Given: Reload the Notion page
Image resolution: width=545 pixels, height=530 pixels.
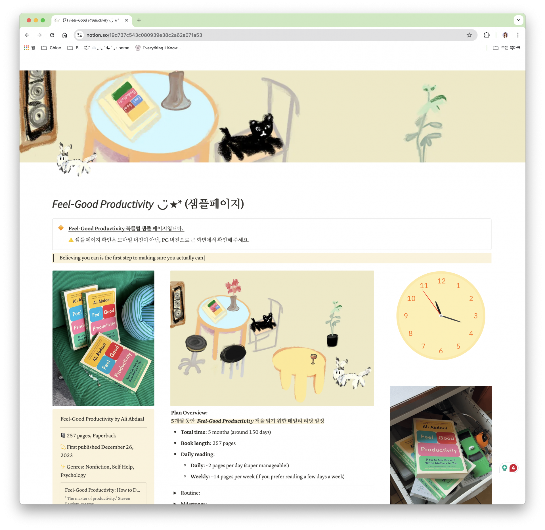Looking at the screenshot, I should click(x=52, y=35).
